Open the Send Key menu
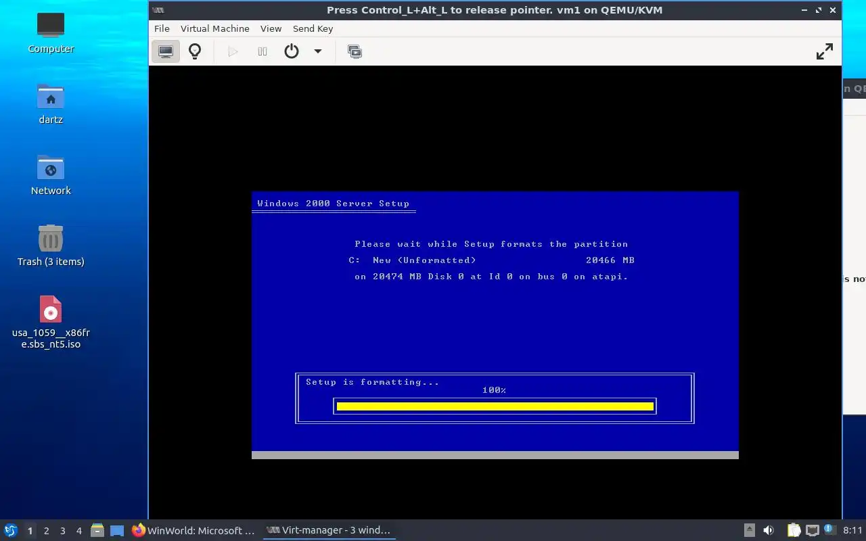Screen dimensions: 866x541 313,28
